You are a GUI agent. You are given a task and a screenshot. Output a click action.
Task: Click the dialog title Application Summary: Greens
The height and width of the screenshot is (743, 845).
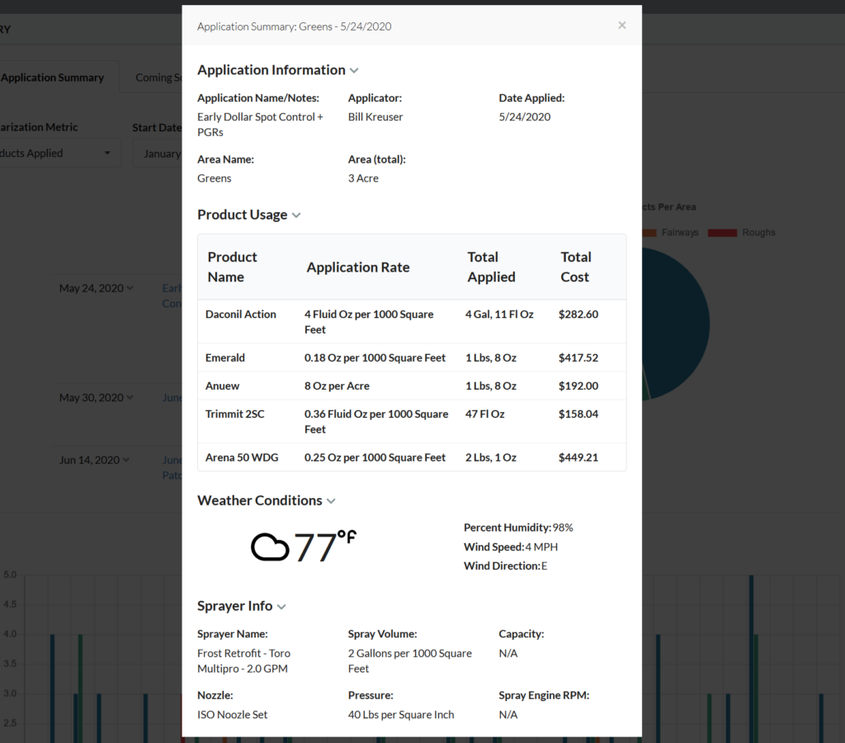295,26
